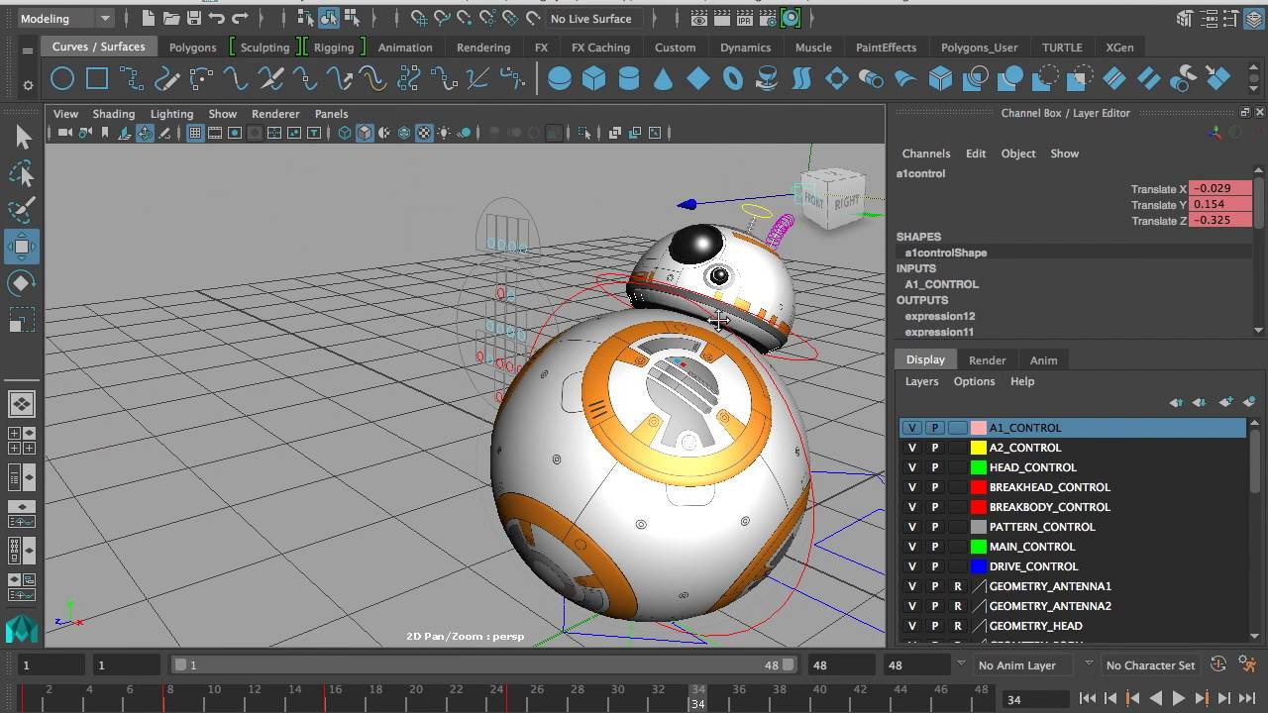This screenshot has width=1268, height=713.
Task: Click the Select tool arrow icon
Action: tap(22, 137)
